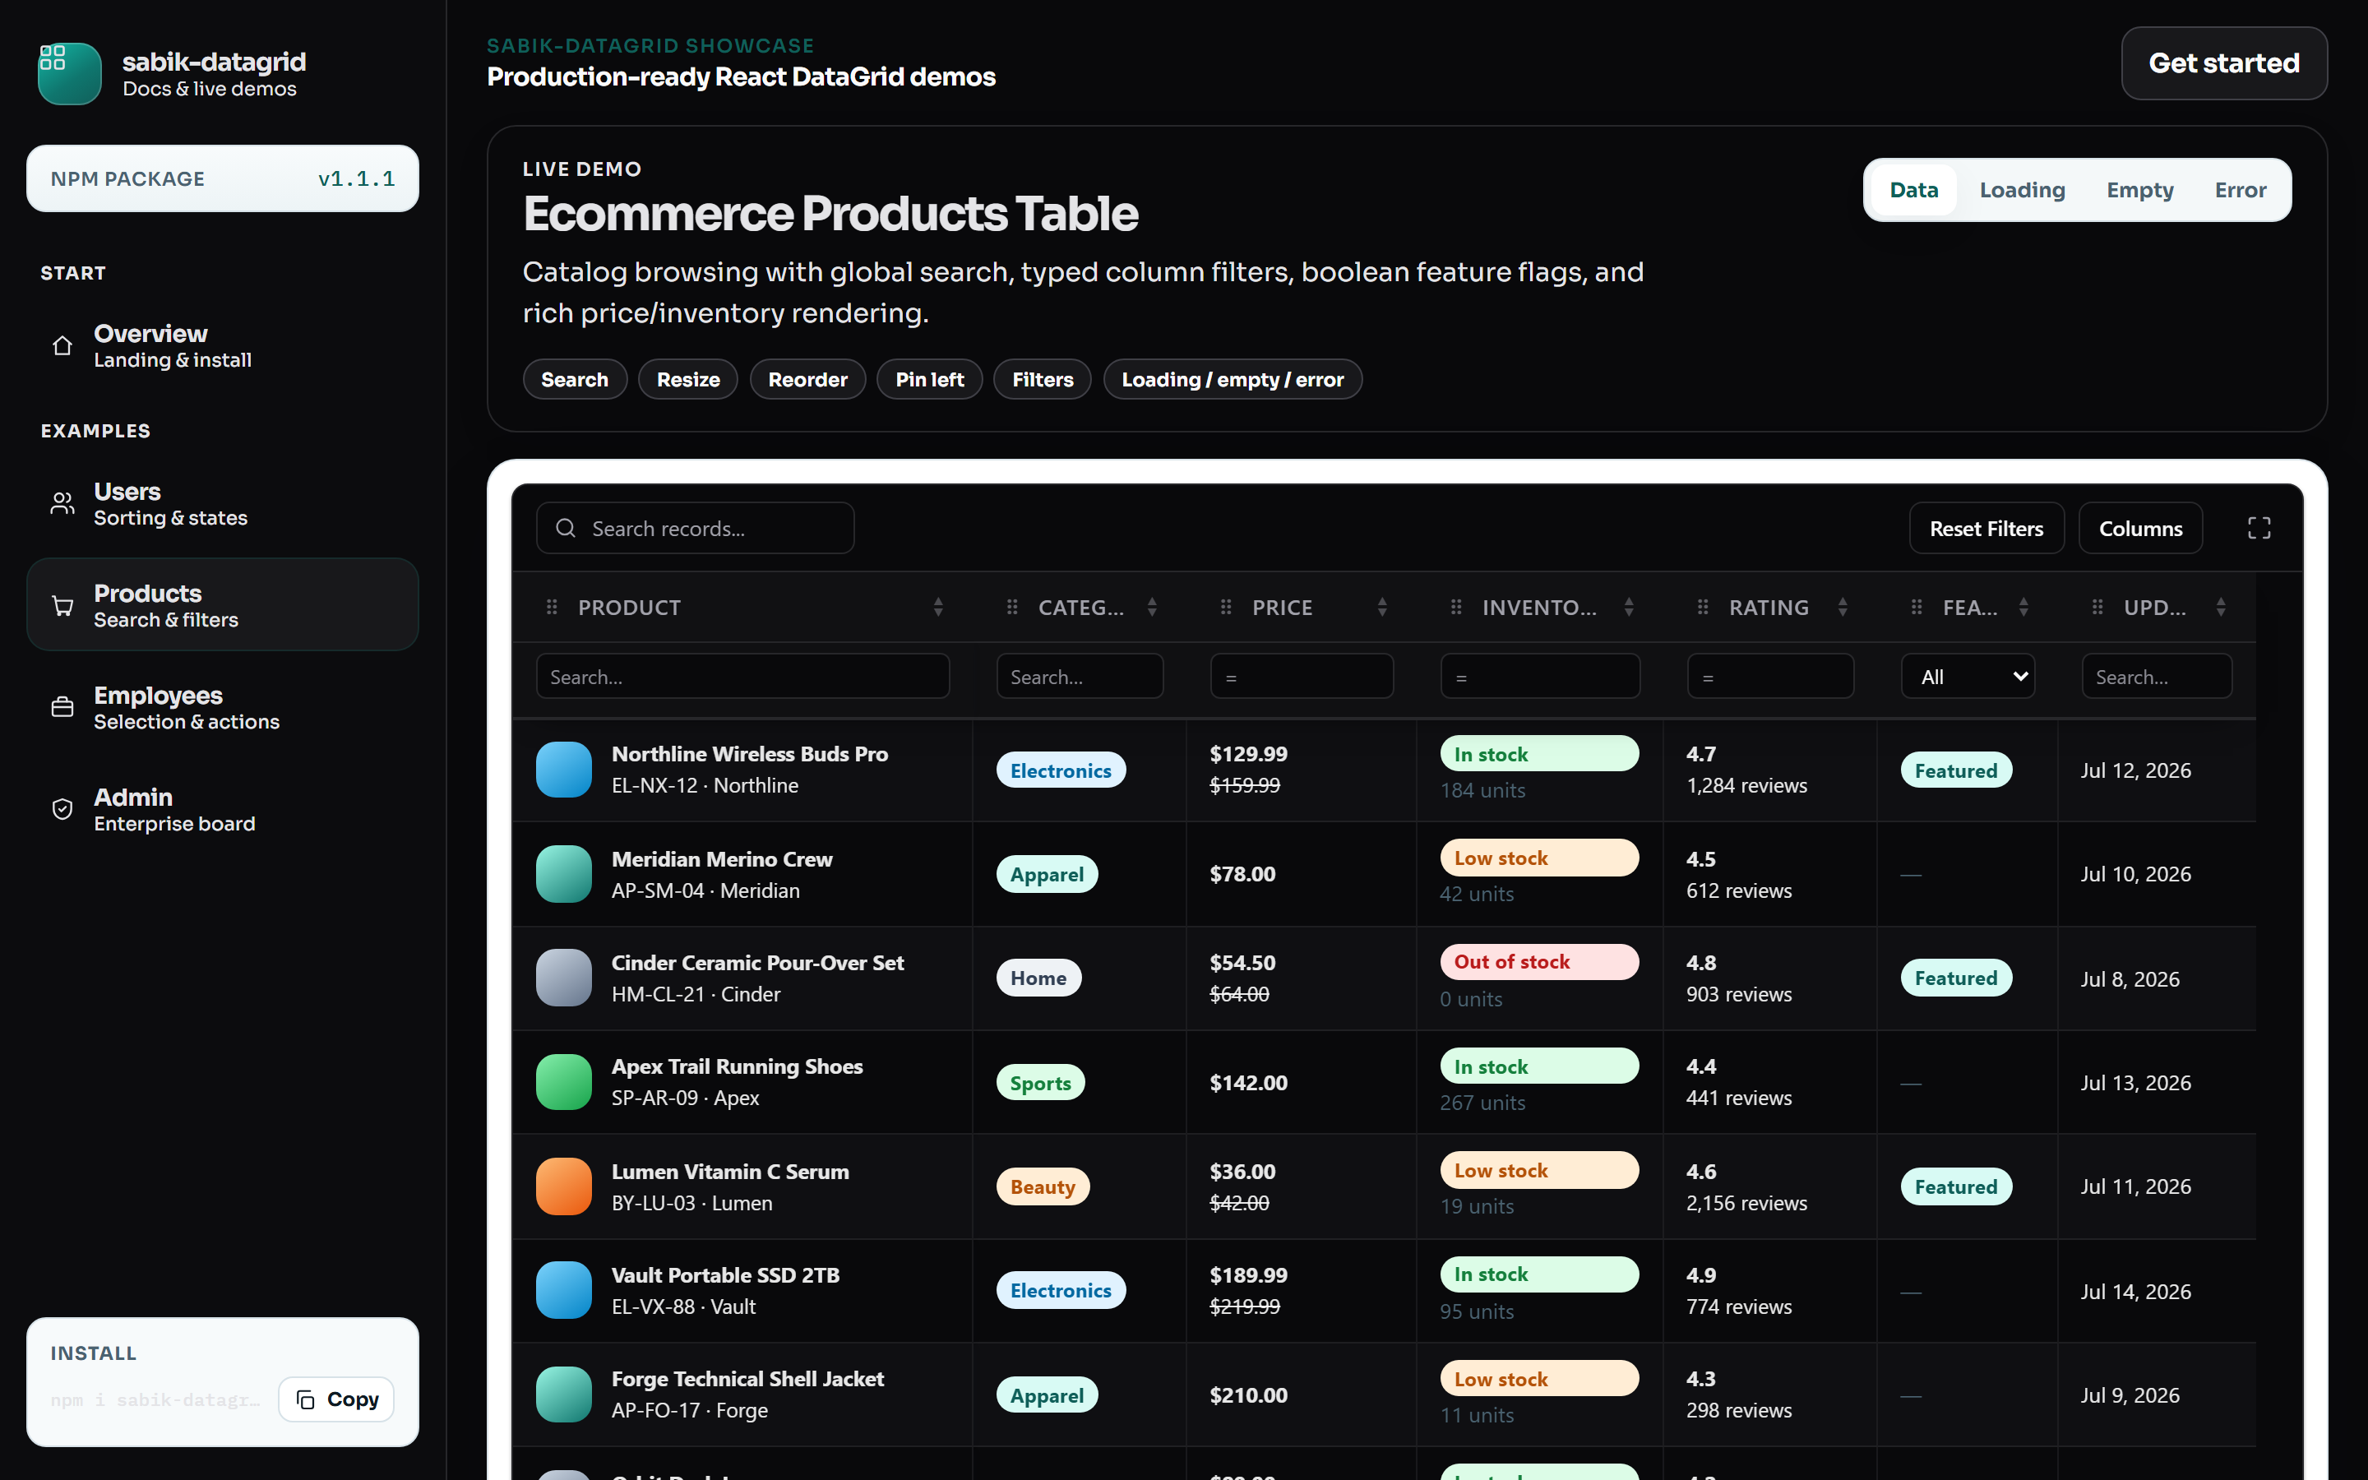The image size is (2368, 1480).
Task: Grab the Product column drag handle
Action: pyautogui.click(x=552, y=607)
